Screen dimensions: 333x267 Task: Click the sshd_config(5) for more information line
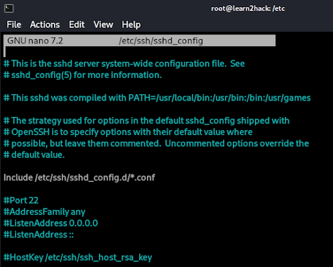coord(83,75)
